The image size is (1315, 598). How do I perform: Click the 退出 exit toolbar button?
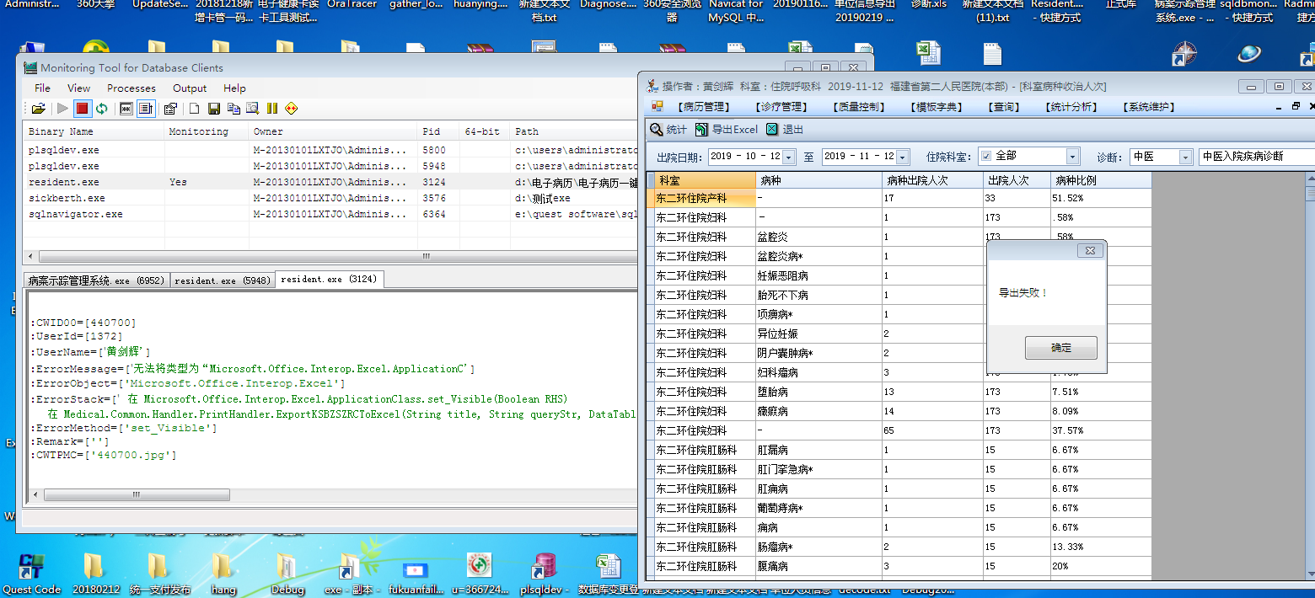[x=784, y=130]
